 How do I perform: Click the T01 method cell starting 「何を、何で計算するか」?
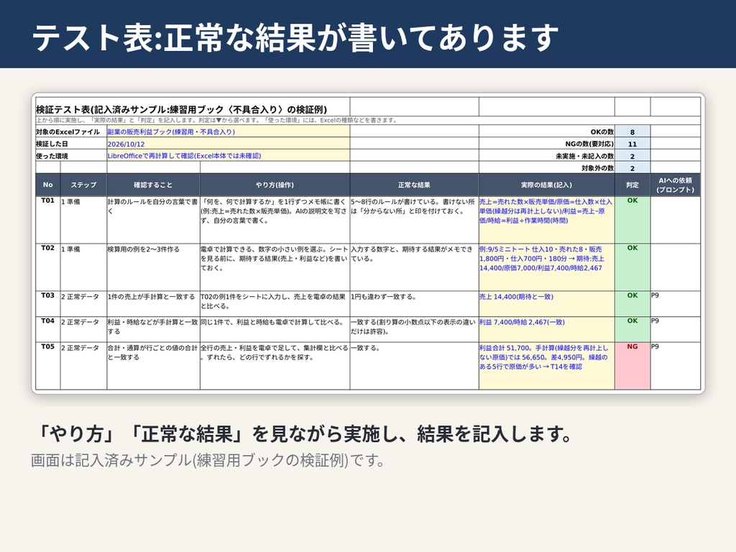coord(275,220)
